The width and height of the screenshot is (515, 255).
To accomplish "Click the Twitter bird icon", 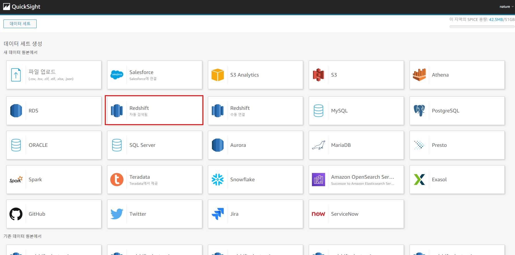I will pos(117,214).
